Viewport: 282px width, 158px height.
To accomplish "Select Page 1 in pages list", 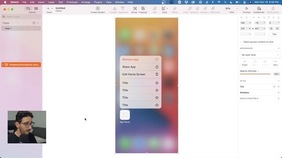I will pyautogui.click(x=21, y=28).
